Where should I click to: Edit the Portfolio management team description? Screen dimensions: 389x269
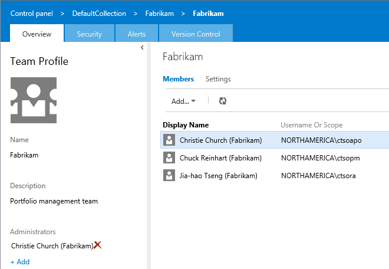54,201
